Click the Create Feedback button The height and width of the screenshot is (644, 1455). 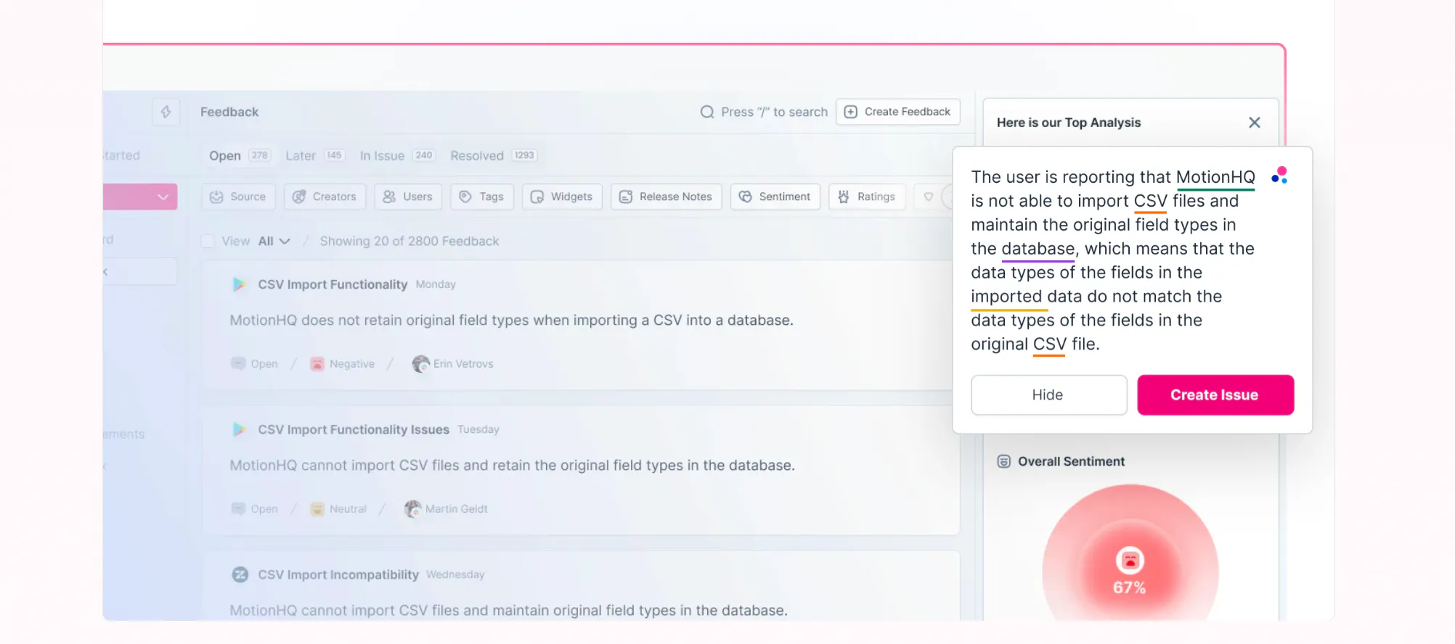[x=898, y=112]
